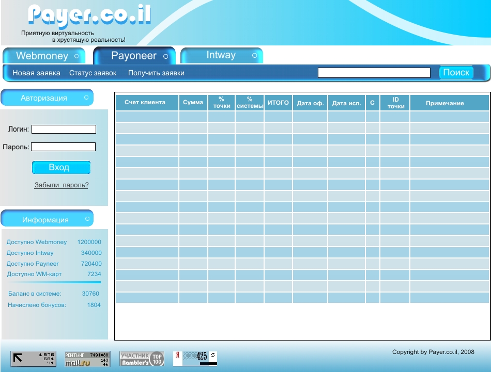Click the С column header
This screenshot has width=491, height=372.
[x=372, y=103]
